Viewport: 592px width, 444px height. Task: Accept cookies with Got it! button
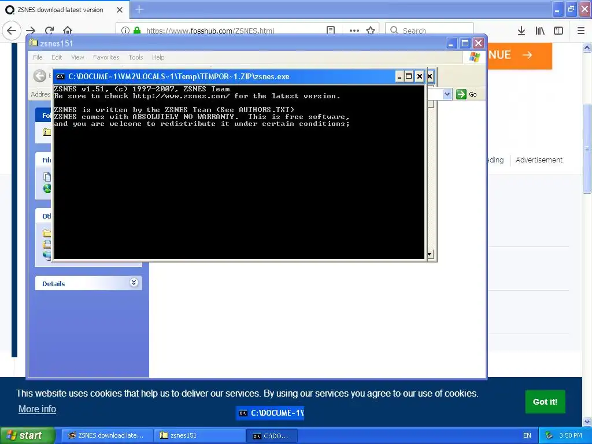545,402
